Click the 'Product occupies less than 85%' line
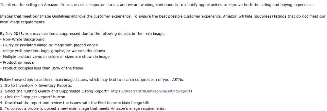 click(x=41, y=68)
